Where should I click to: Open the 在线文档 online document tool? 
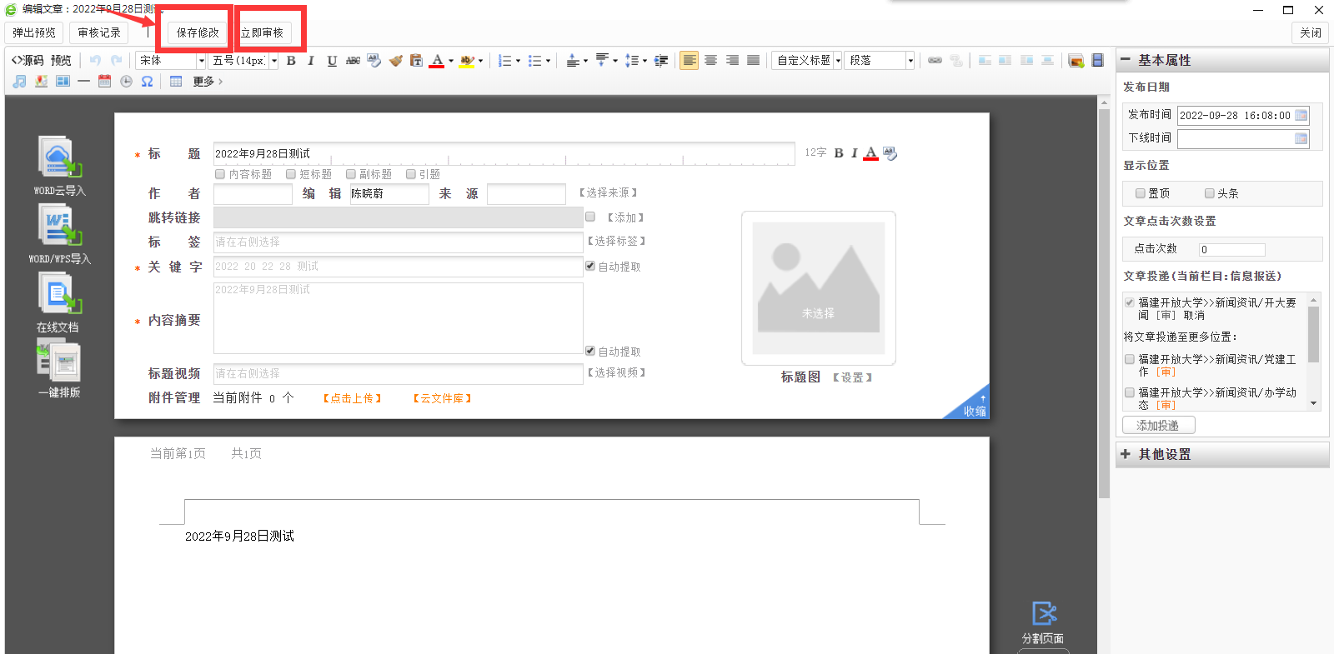[58, 295]
